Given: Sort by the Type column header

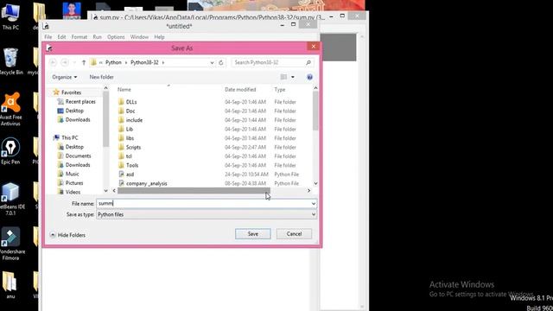Looking at the screenshot, I should 280,90.
